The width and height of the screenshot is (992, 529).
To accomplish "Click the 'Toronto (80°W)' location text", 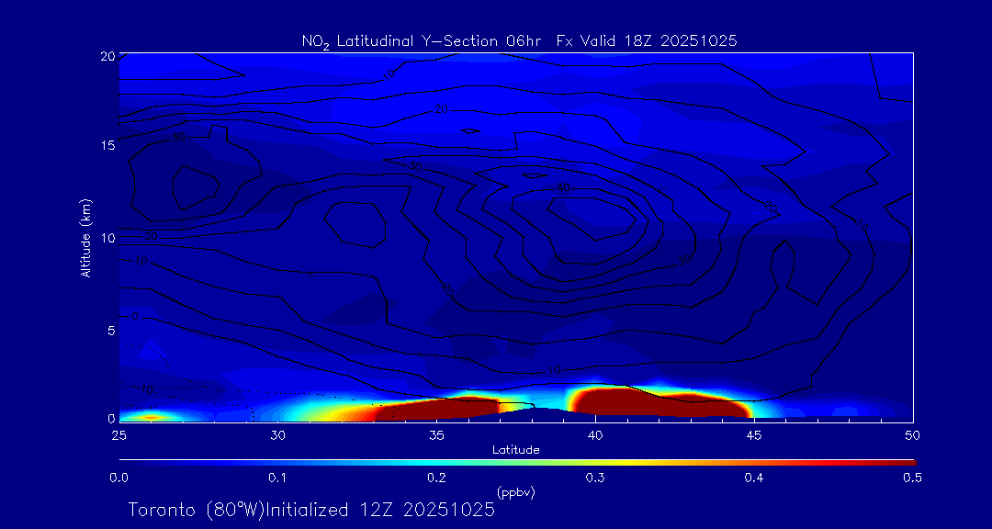I will point(196,510).
